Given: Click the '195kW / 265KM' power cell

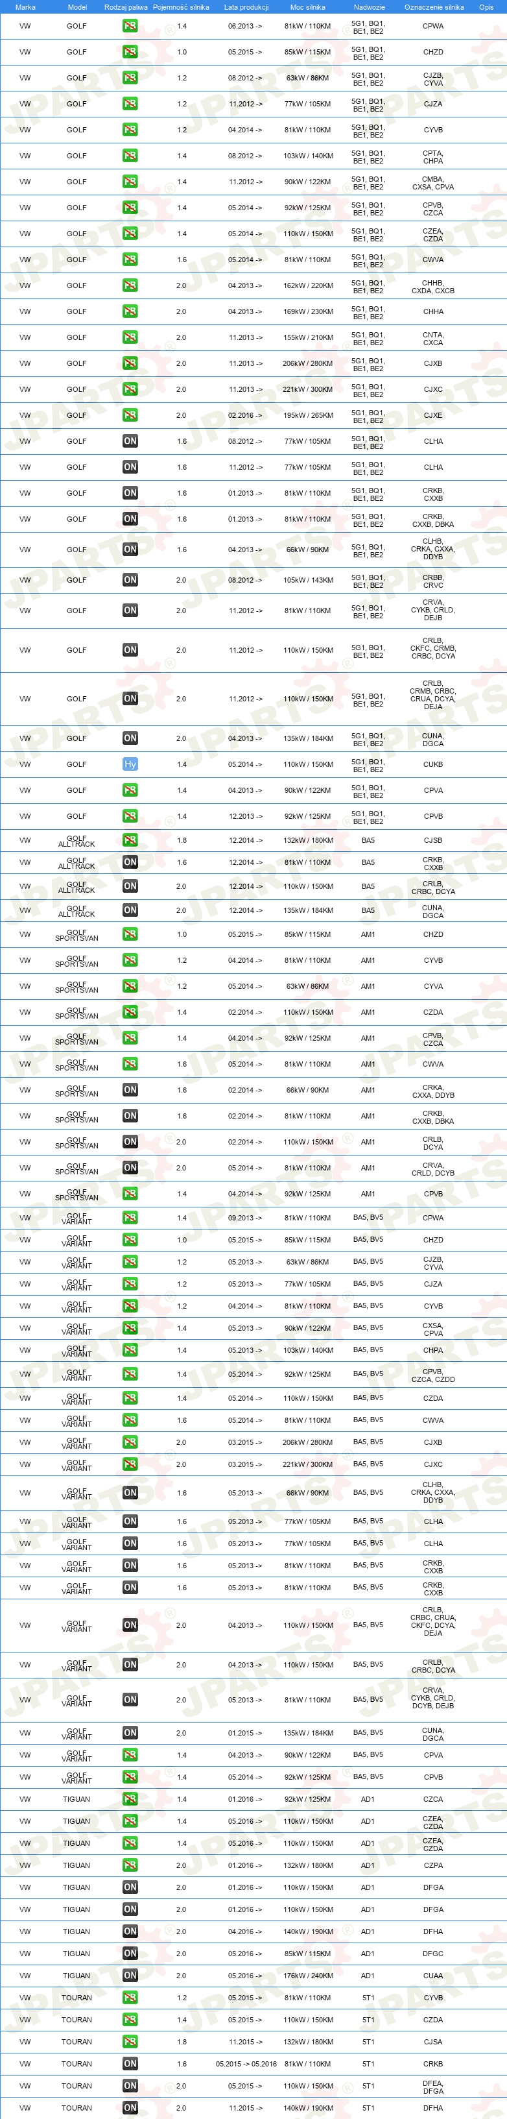Looking at the screenshot, I should pos(308,415).
